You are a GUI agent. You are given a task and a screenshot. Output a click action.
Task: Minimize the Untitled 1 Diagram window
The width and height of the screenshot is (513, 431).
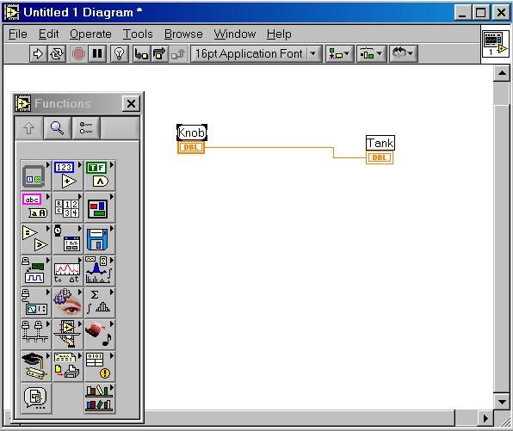click(462, 13)
